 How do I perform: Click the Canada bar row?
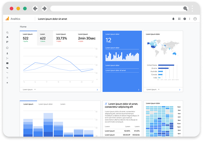pos(157,75)
